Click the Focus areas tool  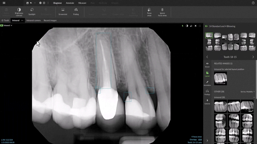coord(149,12)
